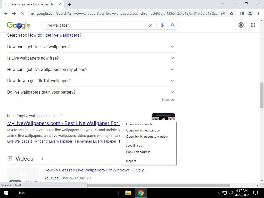Open the Windows Start menu
Image resolution: width=264 pixels, height=198 pixels.
pos(6,193)
